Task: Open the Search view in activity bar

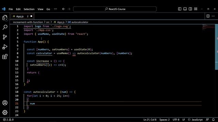Action: click(5, 27)
